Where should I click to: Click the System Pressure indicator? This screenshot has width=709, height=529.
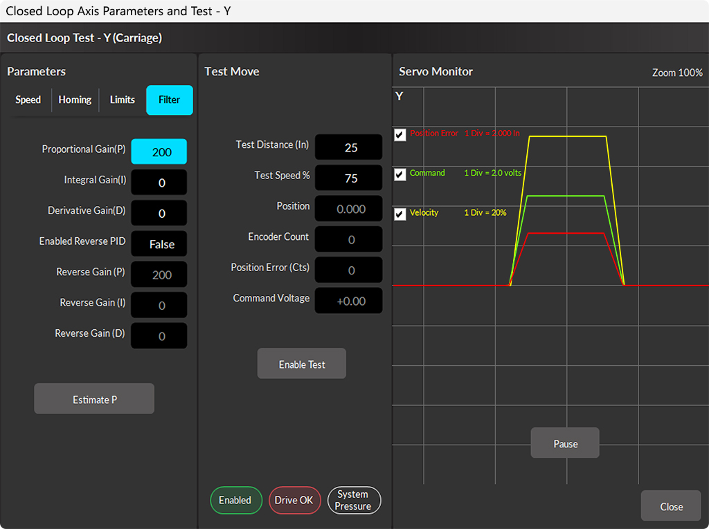pos(354,500)
